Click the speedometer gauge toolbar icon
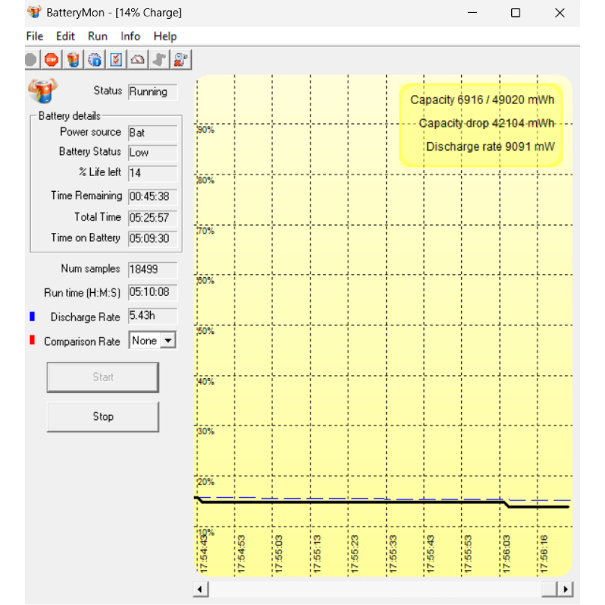 coord(138,59)
